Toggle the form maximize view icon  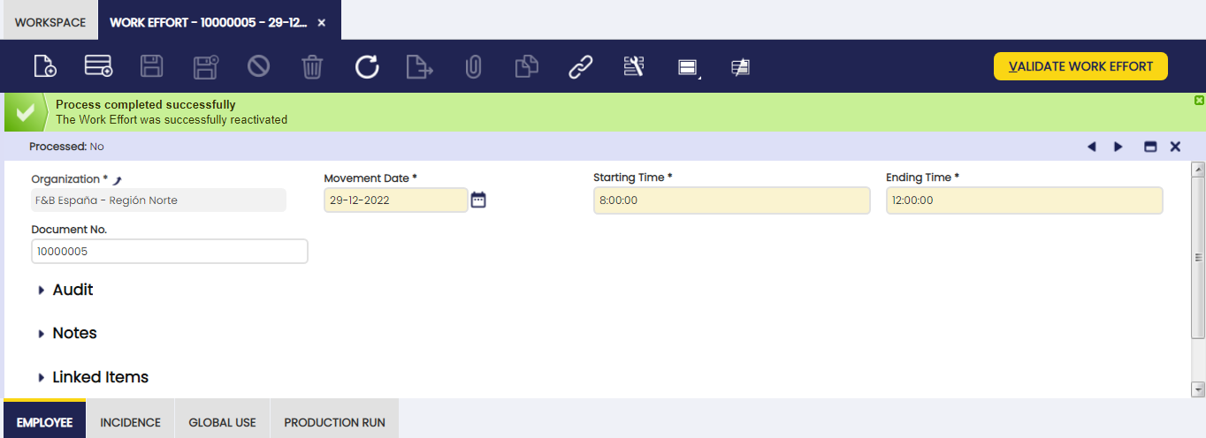[x=1150, y=147]
